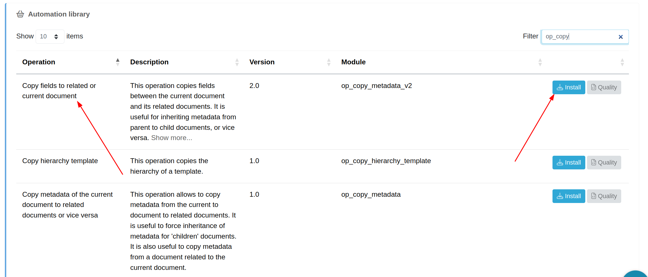Click the Version column header label
The height and width of the screenshot is (277, 648).
point(262,62)
